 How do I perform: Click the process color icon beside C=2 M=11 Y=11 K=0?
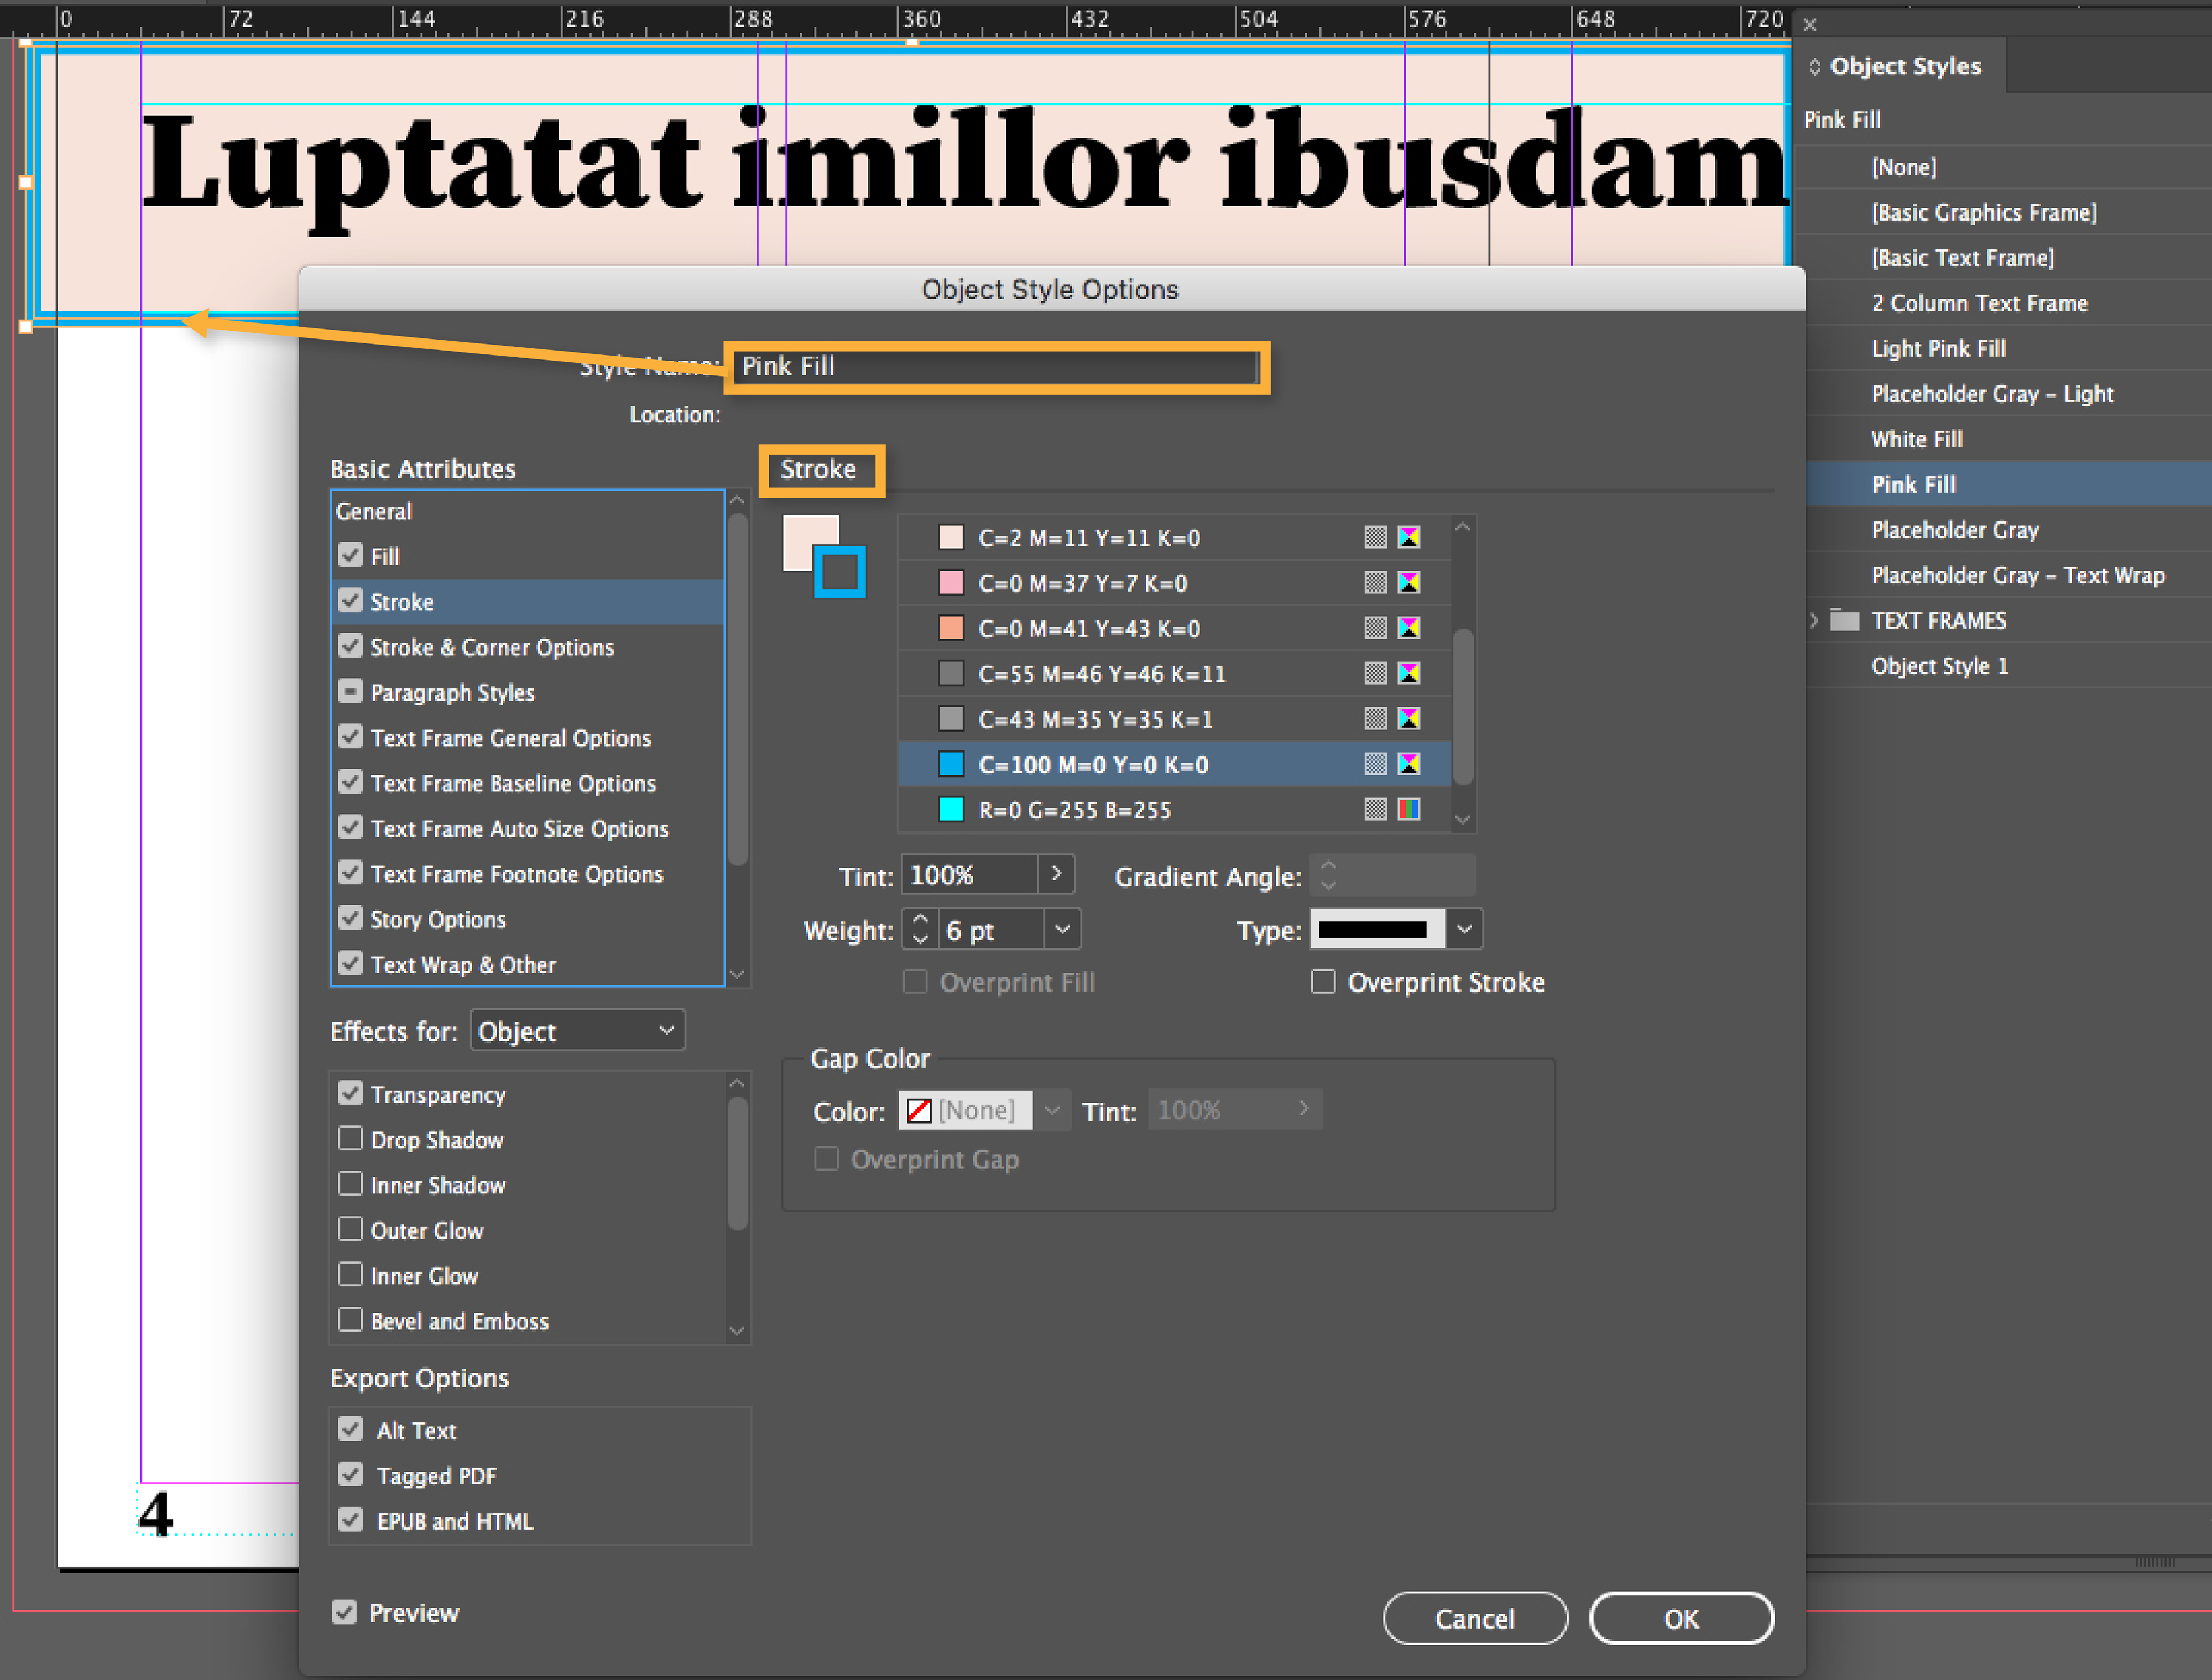coord(1376,537)
